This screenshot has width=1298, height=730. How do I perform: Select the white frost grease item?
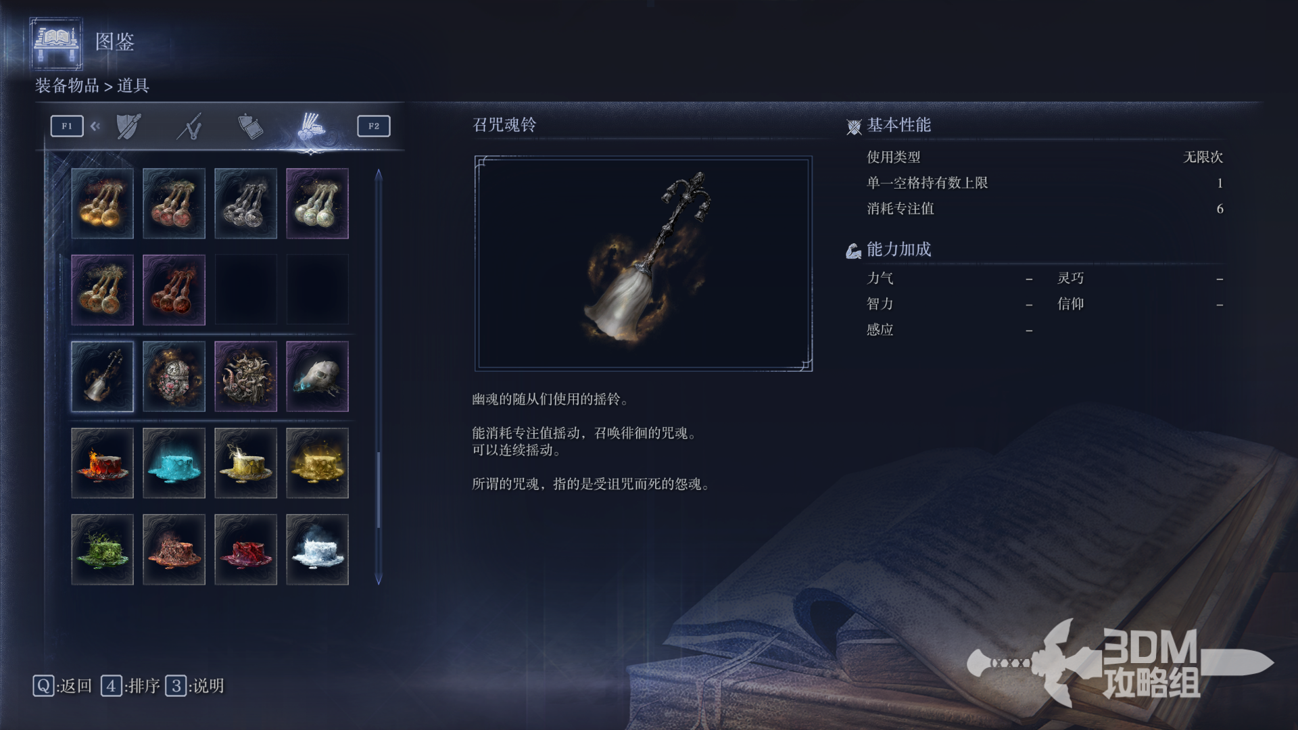(x=317, y=550)
